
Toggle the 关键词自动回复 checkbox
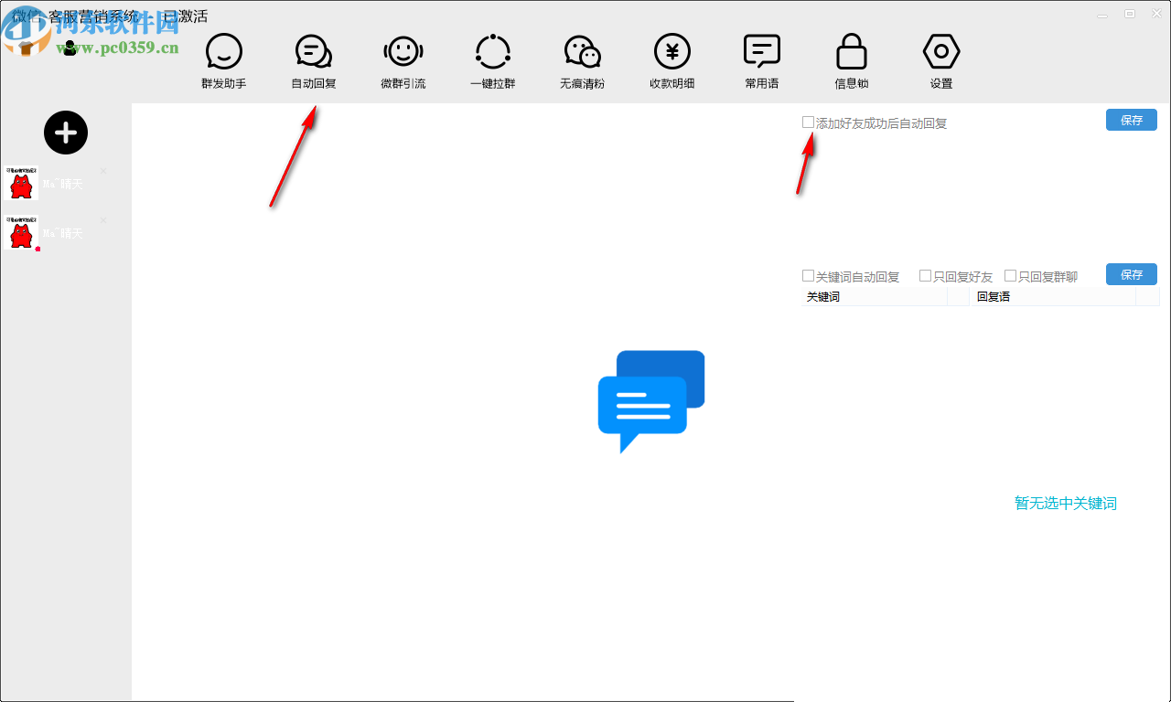(808, 276)
